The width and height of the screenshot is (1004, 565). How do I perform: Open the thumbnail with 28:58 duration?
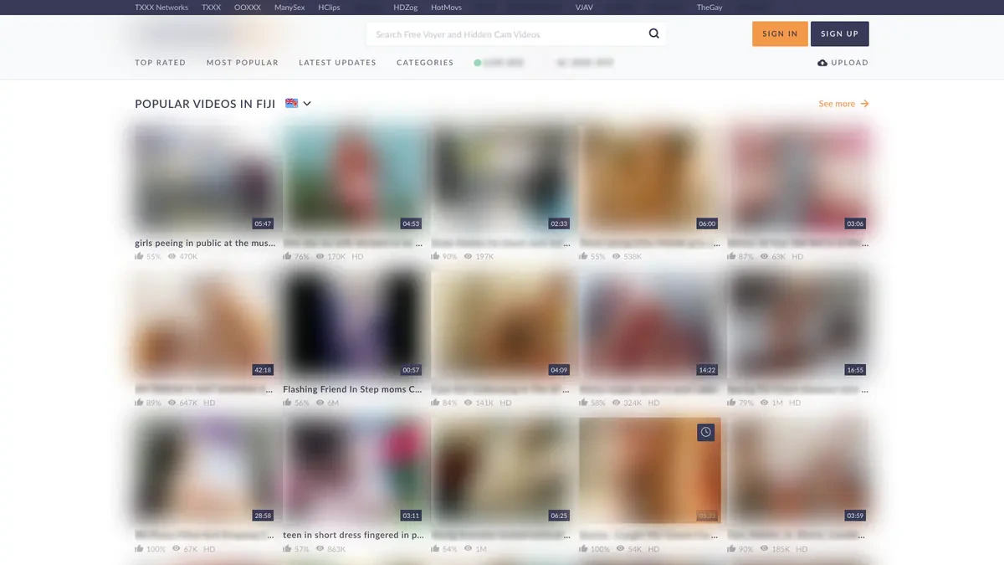tap(206, 470)
